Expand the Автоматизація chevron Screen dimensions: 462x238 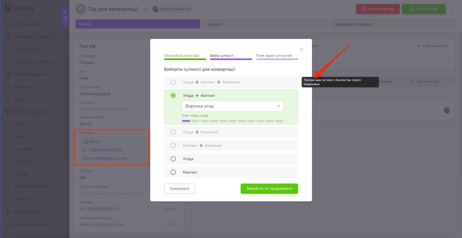[x=56, y=211]
